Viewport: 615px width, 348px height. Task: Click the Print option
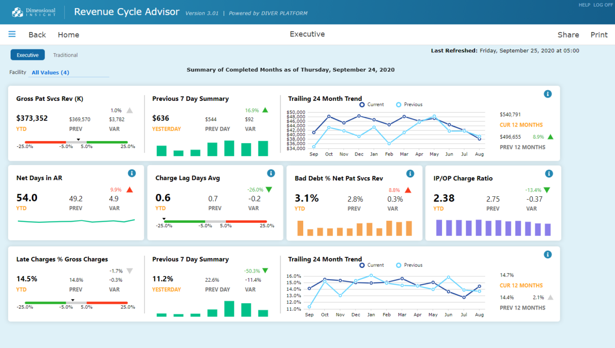[599, 35]
